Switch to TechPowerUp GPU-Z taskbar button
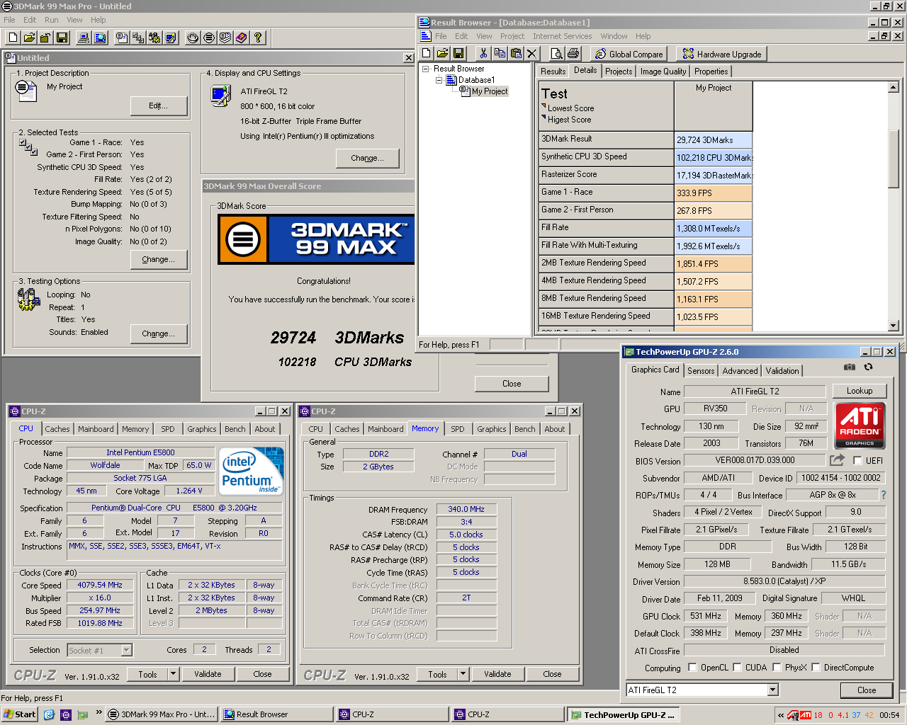Screen dimensions: 907x725 [623, 715]
